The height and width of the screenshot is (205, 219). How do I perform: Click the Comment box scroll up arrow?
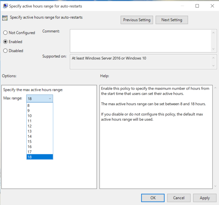click(x=213, y=33)
